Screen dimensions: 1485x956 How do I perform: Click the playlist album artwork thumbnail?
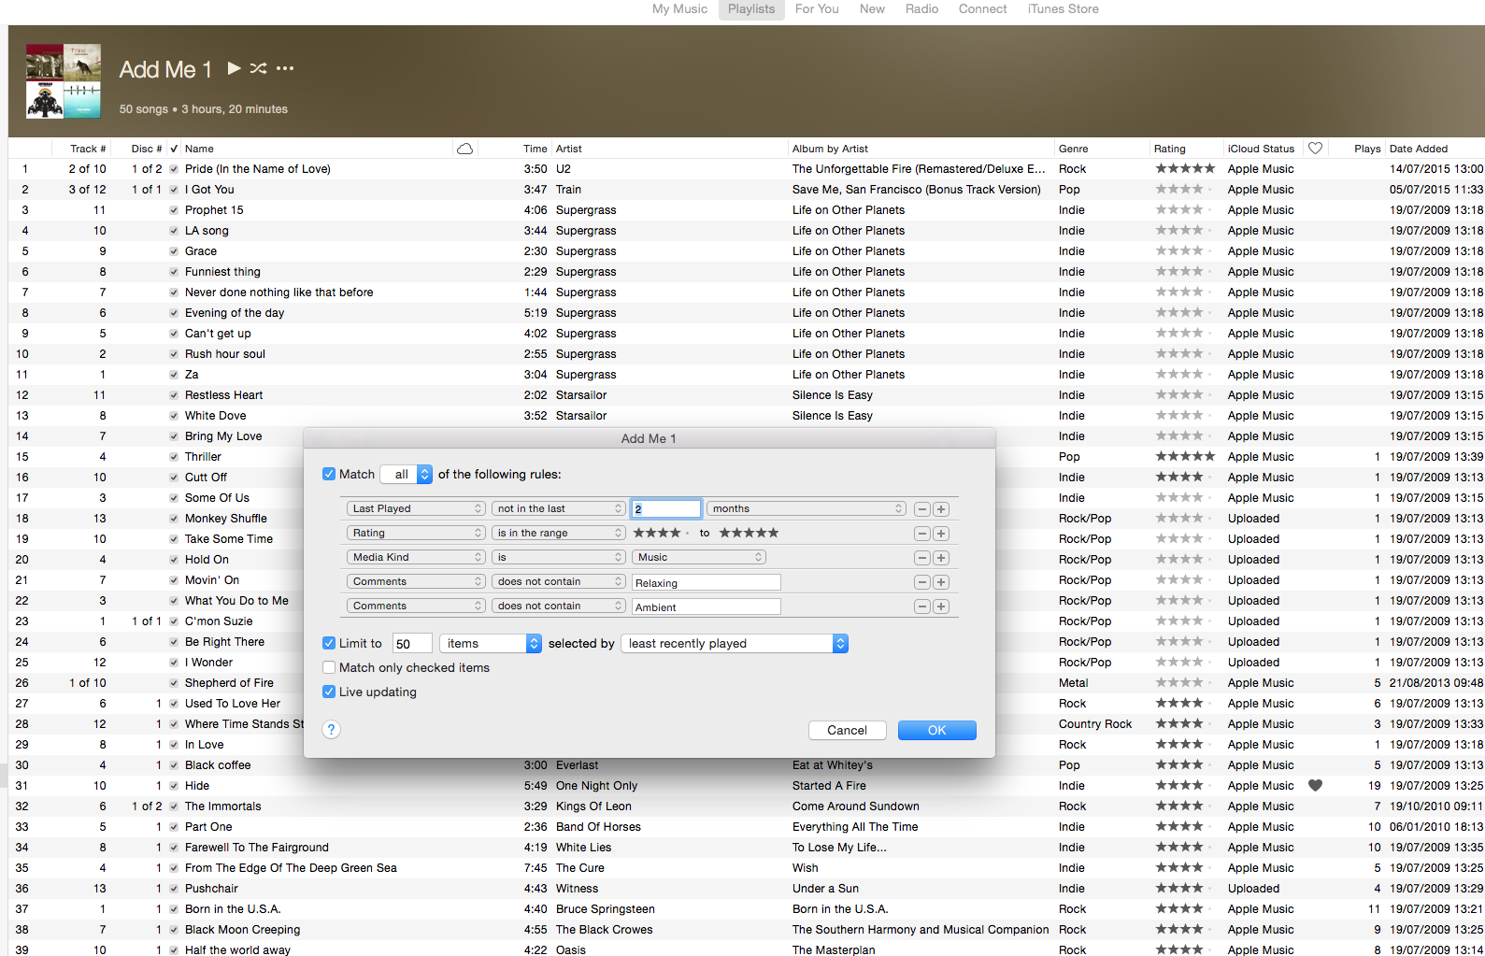[x=64, y=80]
